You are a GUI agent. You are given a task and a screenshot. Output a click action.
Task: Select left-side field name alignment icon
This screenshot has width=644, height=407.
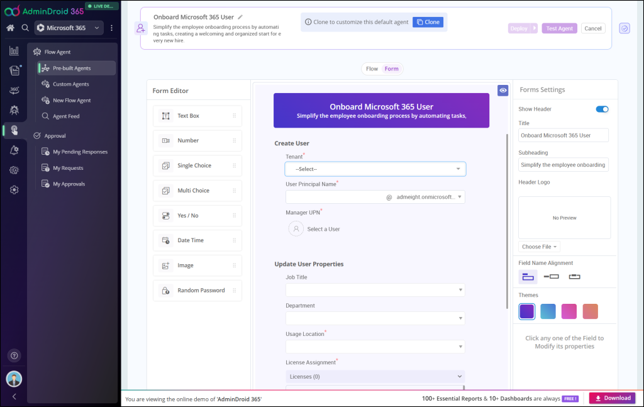[551, 277]
